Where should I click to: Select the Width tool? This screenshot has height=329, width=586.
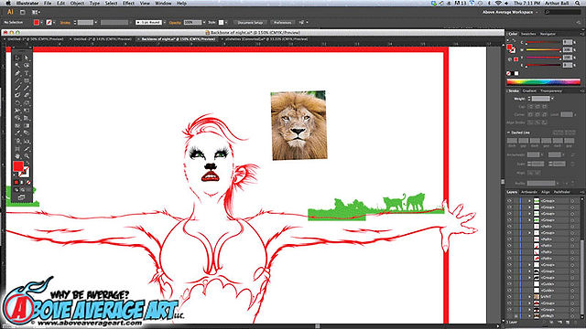pos(17,111)
